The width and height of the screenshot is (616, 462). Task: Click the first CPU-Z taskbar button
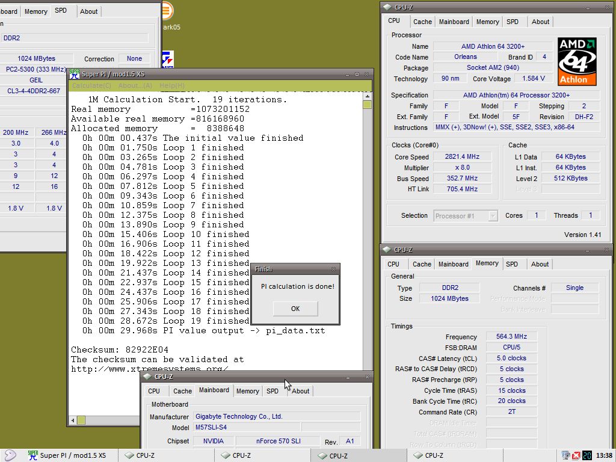[167, 455]
